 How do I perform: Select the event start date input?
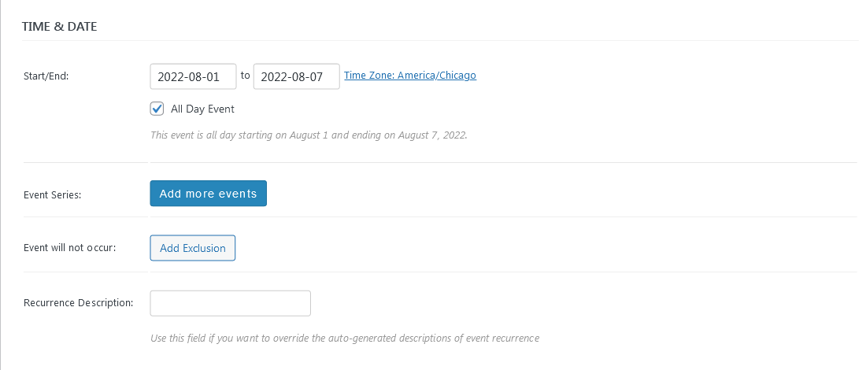pyautogui.click(x=193, y=76)
